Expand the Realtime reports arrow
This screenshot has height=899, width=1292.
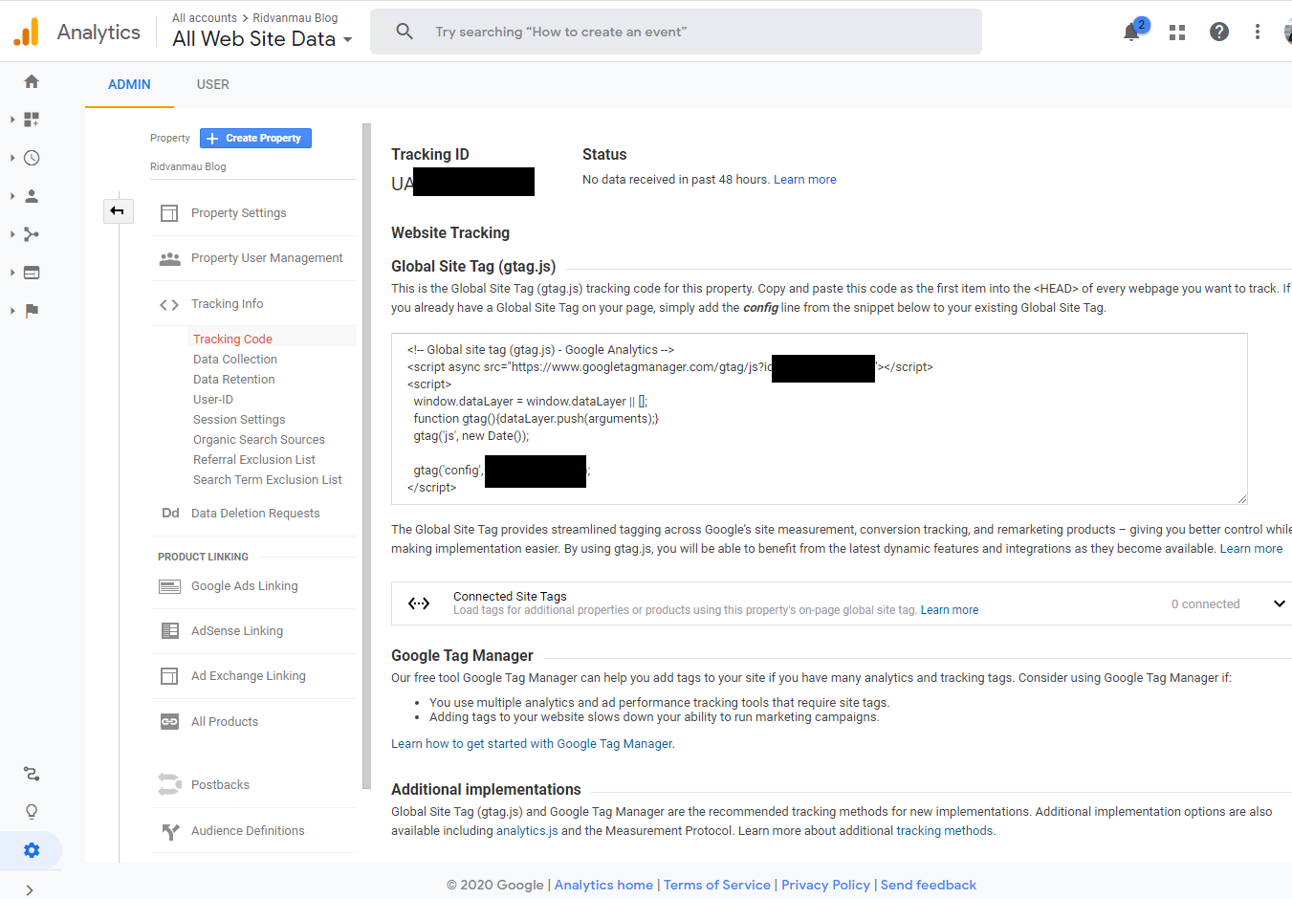click(11, 158)
